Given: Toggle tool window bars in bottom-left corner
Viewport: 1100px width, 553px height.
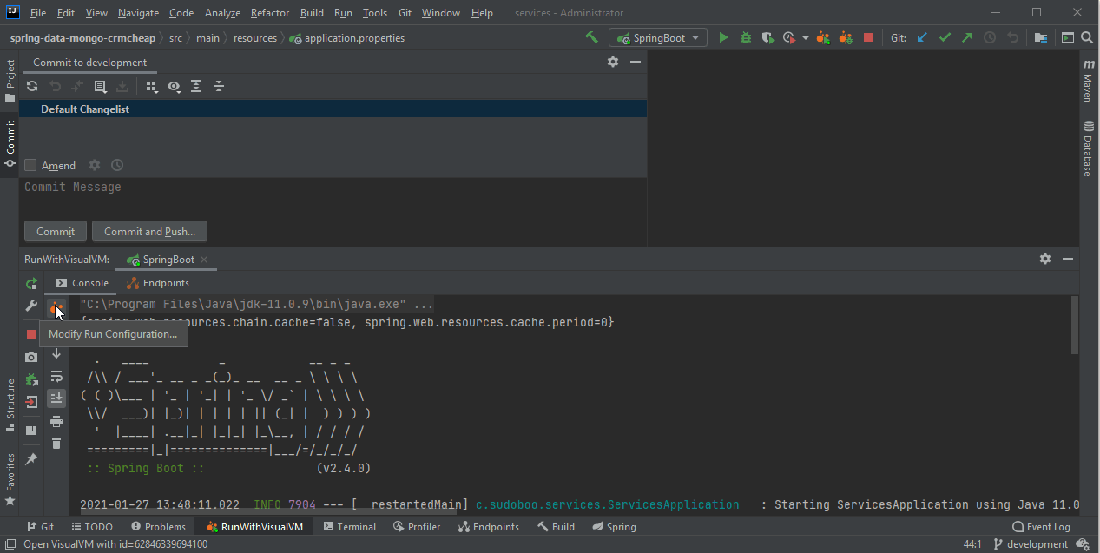Looking at the screenshot, I should 10,544.
